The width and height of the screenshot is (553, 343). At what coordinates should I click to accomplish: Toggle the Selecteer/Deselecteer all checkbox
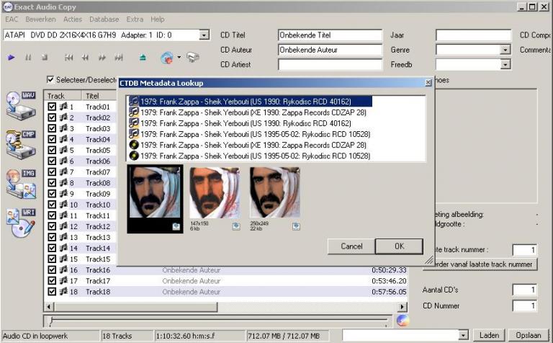click(50, 79)
